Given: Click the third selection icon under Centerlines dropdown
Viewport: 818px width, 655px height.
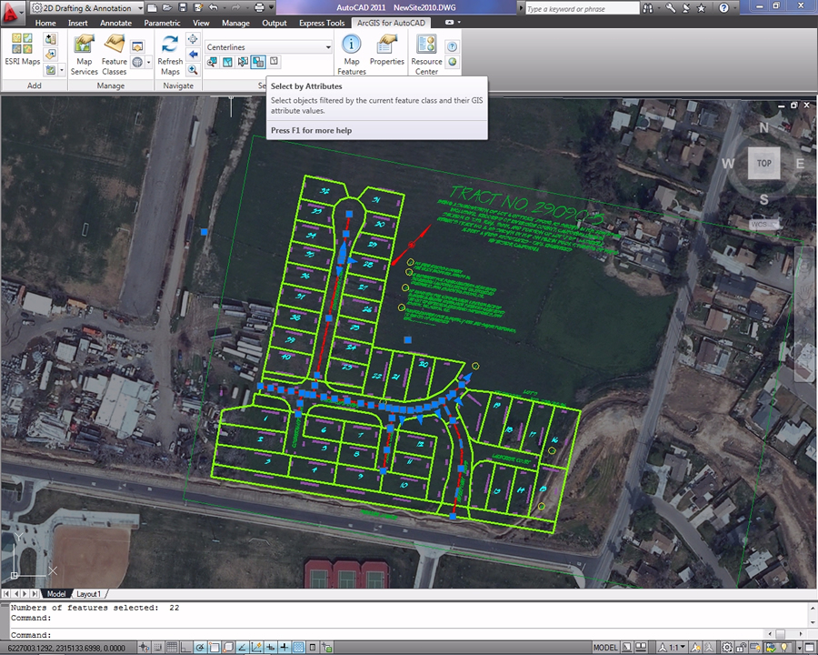Looking at the screenshot, I should point(243,62).
